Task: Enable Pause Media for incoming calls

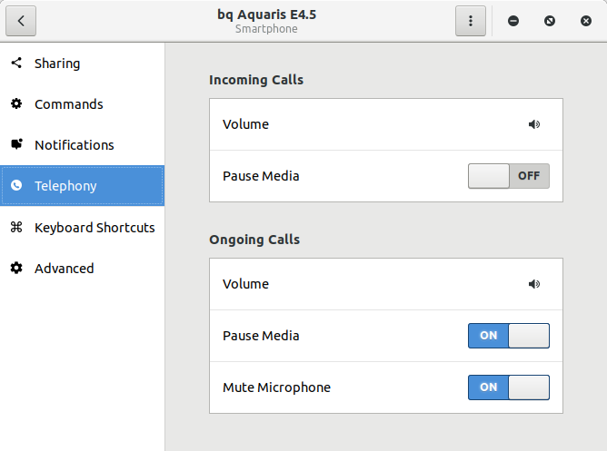Action: [508, 176]
